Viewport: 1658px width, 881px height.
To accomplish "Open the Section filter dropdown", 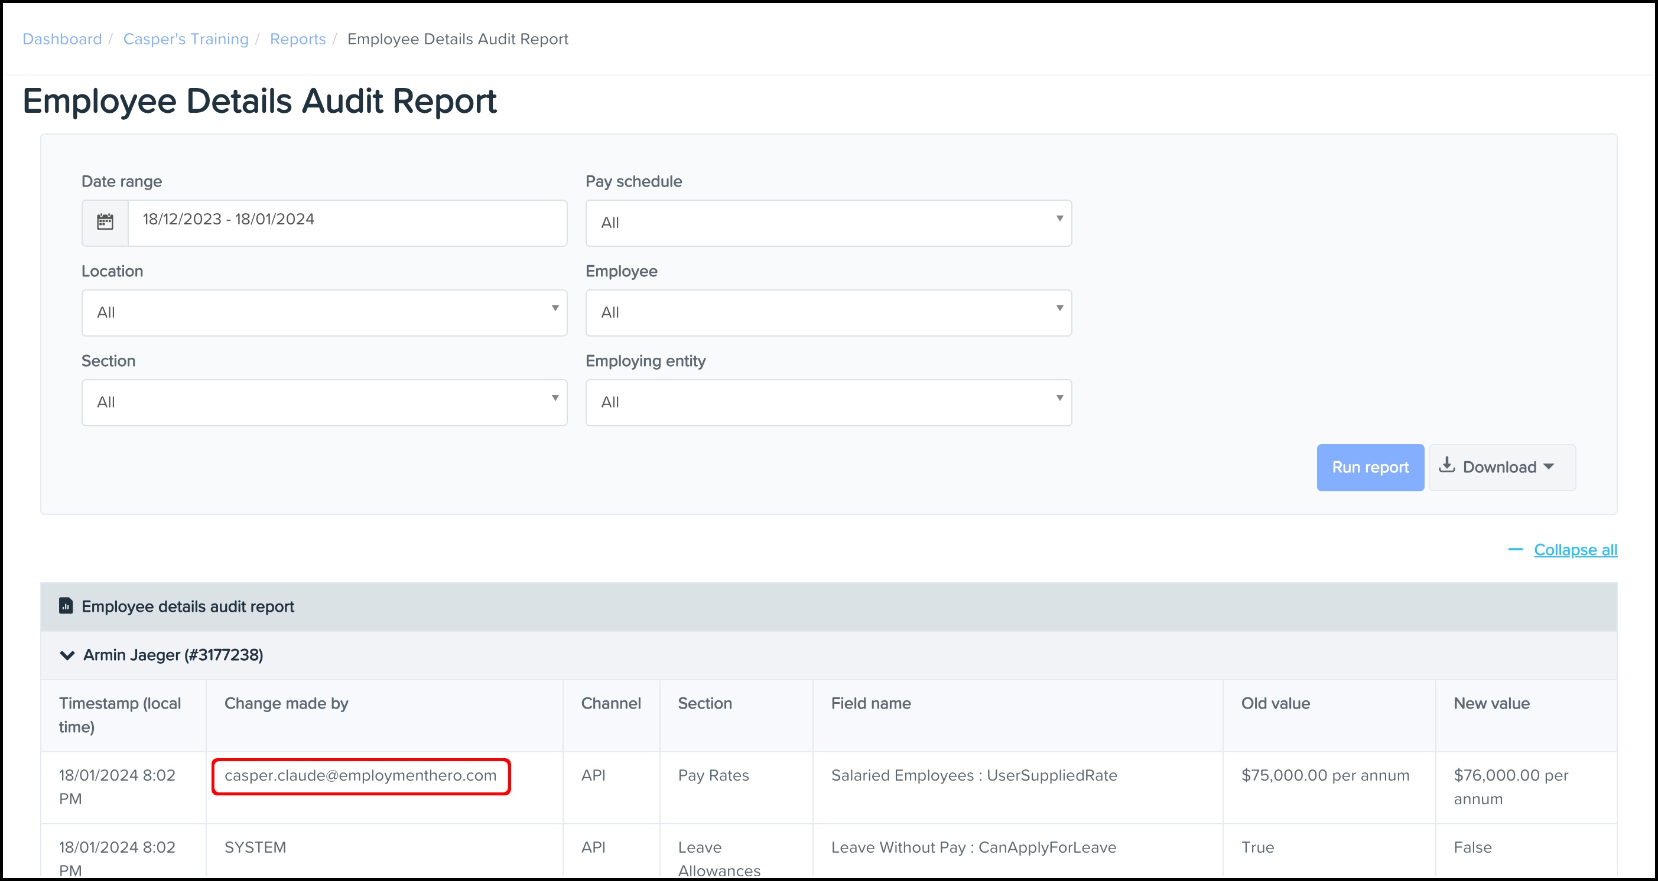I will [324, 403].
